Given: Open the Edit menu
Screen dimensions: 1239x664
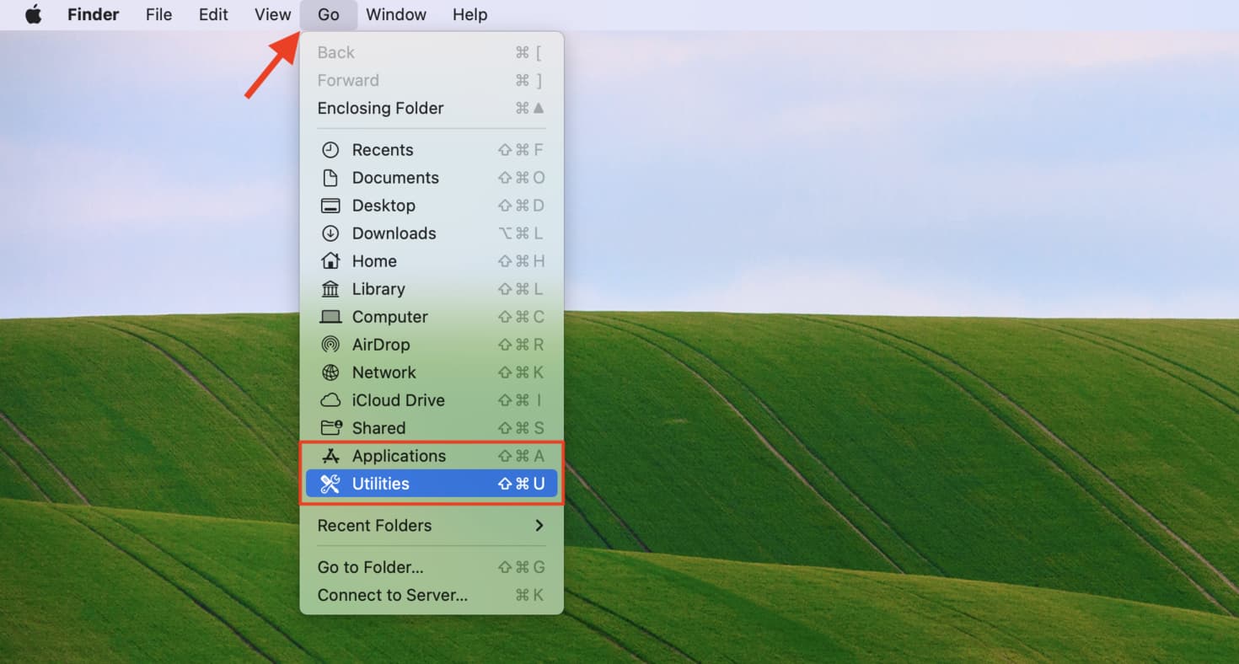Looking at the screenshot, I should [213, 14].
